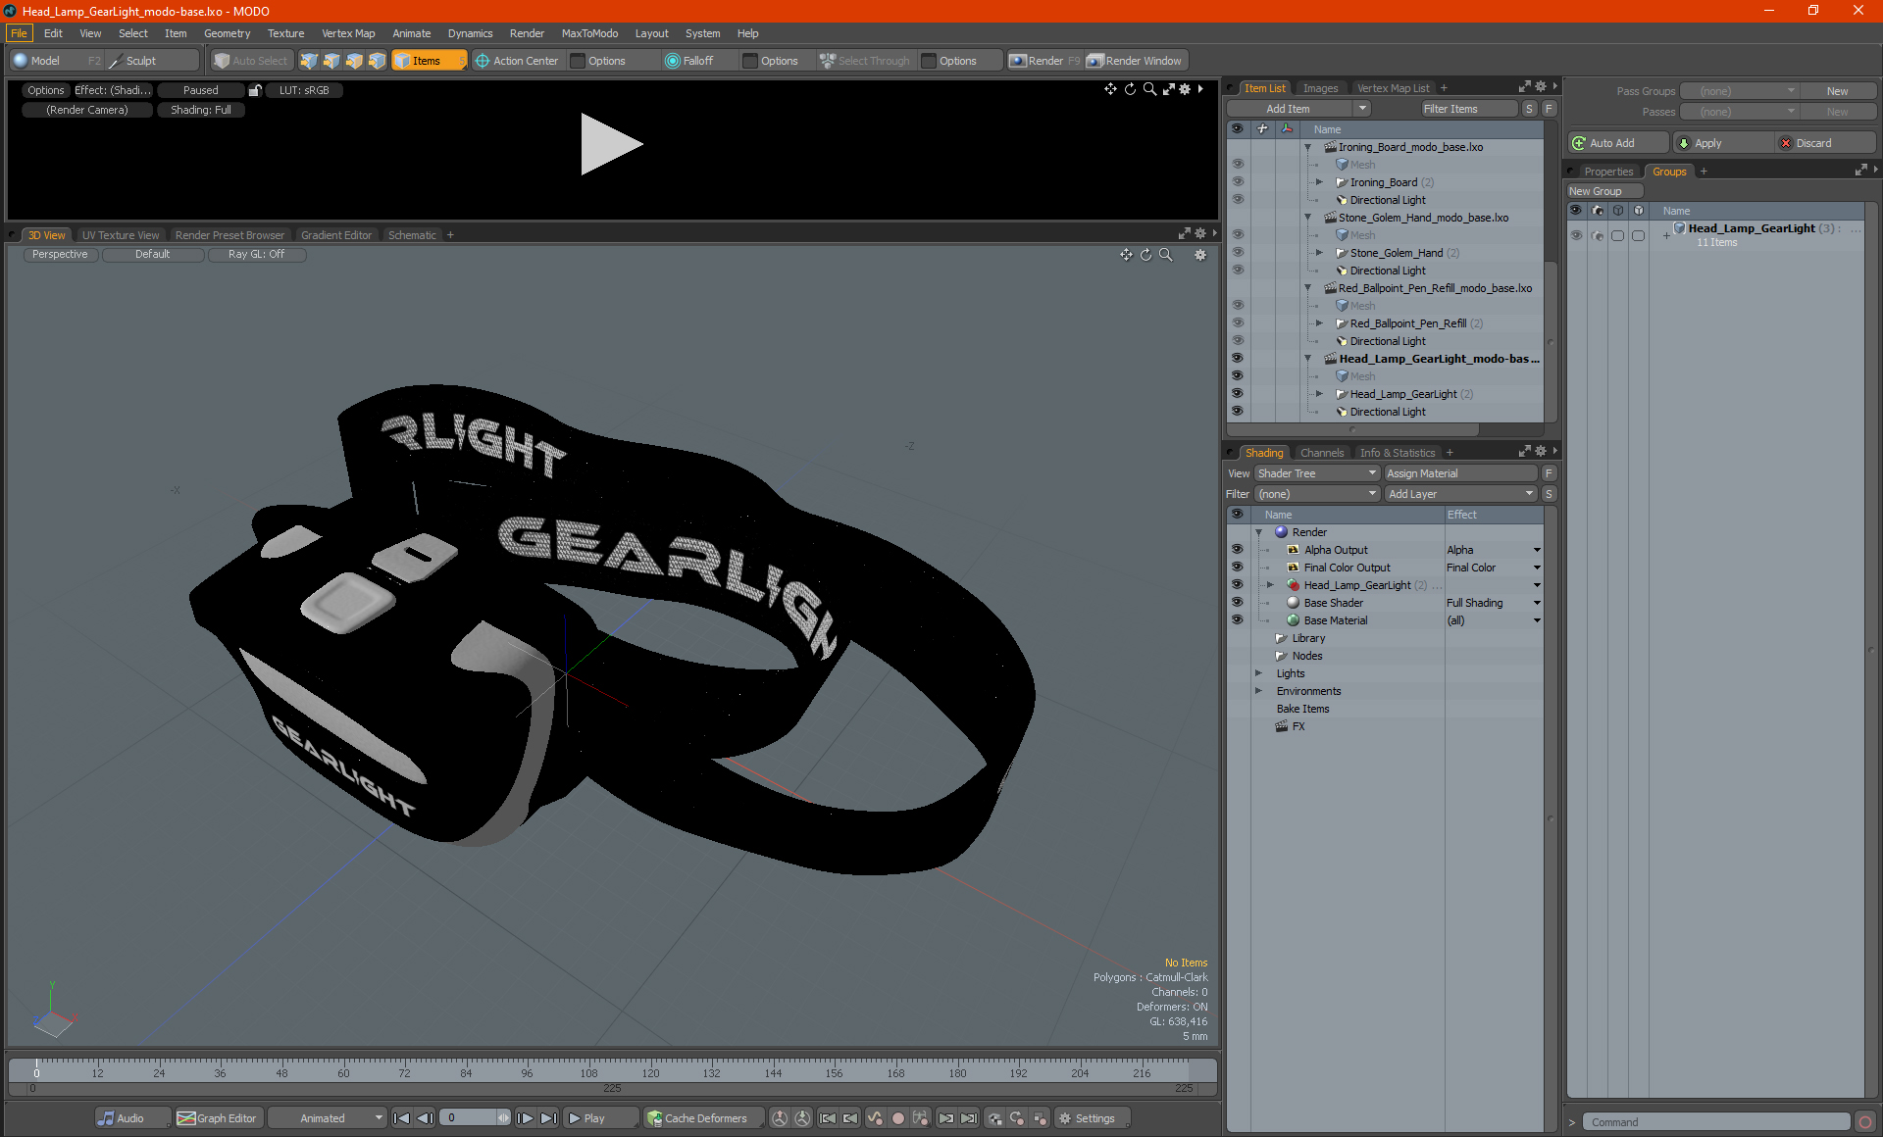Screen dimensions: 1883x1137
Task: Toggle visibility of Base Material layer
Action: tap(1237, 620)
